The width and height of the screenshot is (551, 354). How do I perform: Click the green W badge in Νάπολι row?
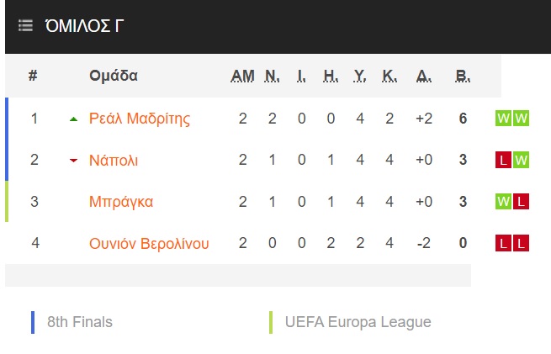(521, 160)
